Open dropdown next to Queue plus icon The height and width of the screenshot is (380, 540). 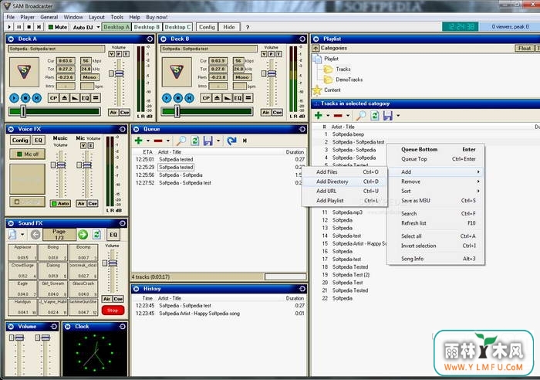tap(148, 141)
